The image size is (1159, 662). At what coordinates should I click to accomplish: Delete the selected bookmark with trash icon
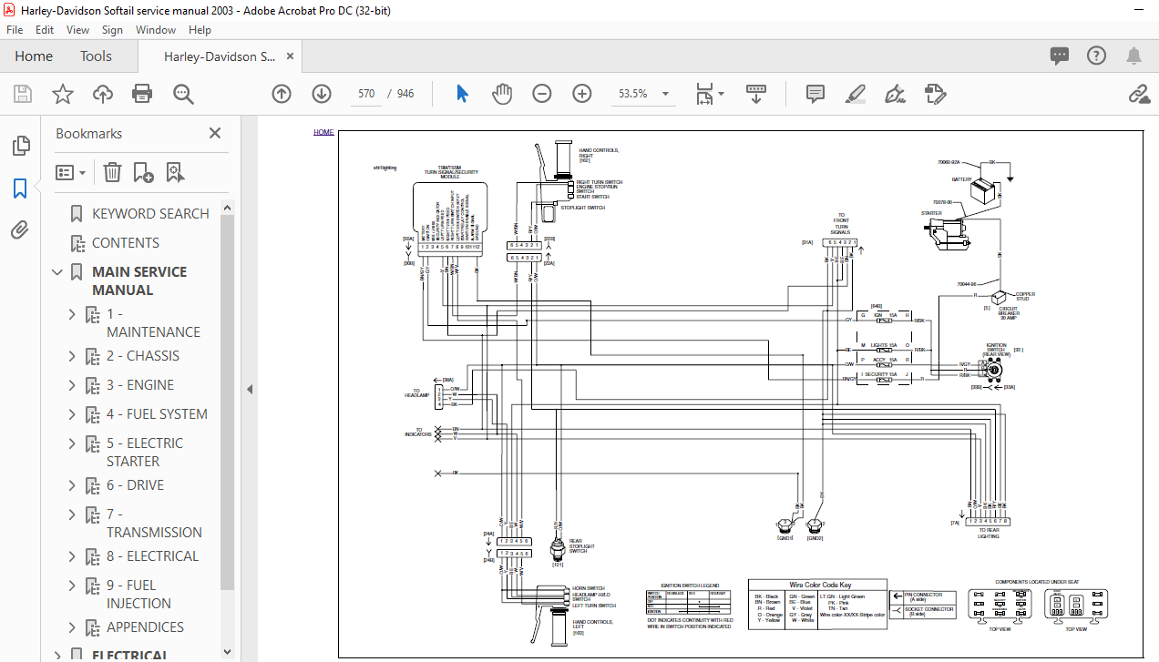[x=112, y=172]
